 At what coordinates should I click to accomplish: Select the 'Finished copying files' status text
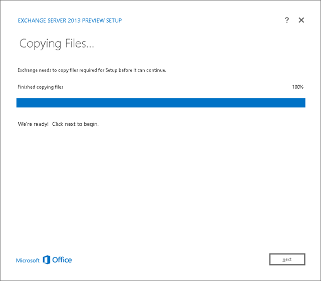(41, 87)
